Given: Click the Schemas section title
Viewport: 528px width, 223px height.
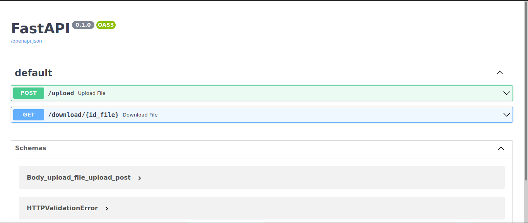Looking at the screenshot, I should coord(31,148).
